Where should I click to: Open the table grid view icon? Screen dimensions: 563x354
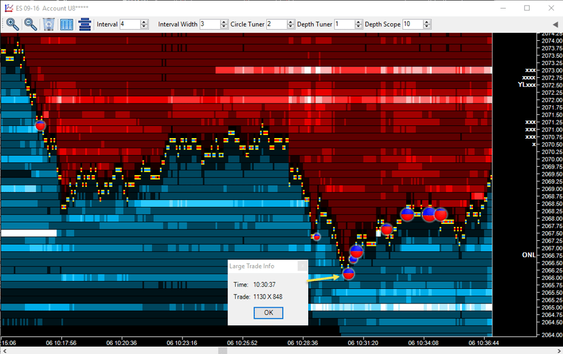pyautogui.click(x=67, y=24)
